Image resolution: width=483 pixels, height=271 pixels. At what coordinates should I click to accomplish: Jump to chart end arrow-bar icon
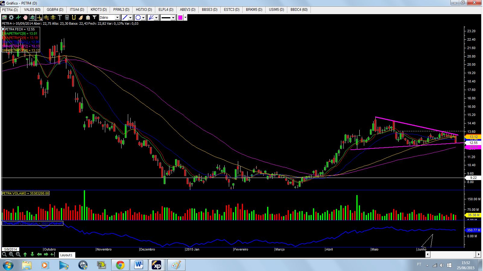[x=53, y=254]
